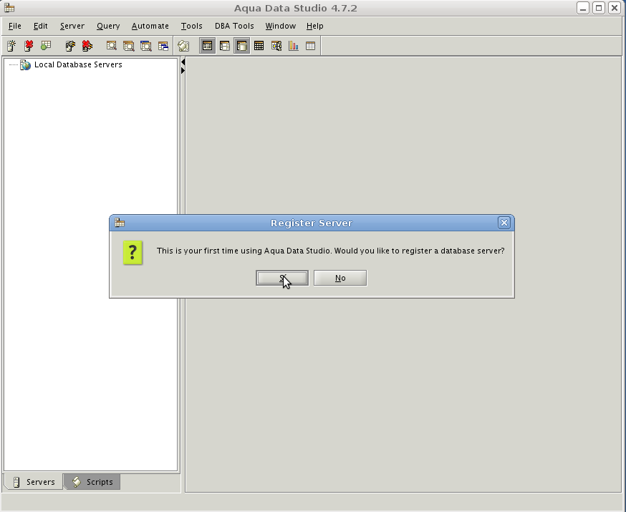Screen dimensions: 626x512
Task: Select Local Database Servers tree node label
Action: 78,64
